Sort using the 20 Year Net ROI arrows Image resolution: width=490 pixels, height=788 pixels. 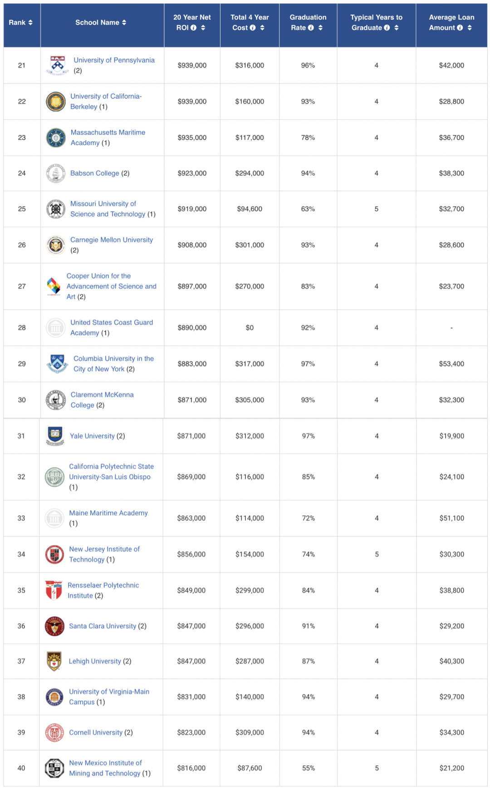(203, 28)
